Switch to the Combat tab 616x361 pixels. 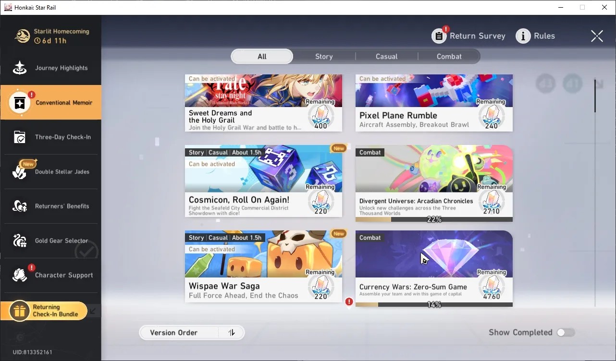point(449,57)
